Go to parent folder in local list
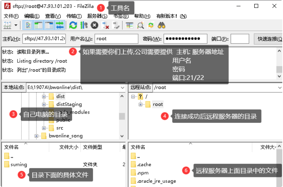This screenshot has width=283, height=187. pyautogui.click(x=12, y=156)
